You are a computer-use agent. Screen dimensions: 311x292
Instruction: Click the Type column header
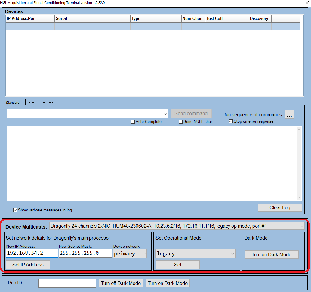click(156, 18)
